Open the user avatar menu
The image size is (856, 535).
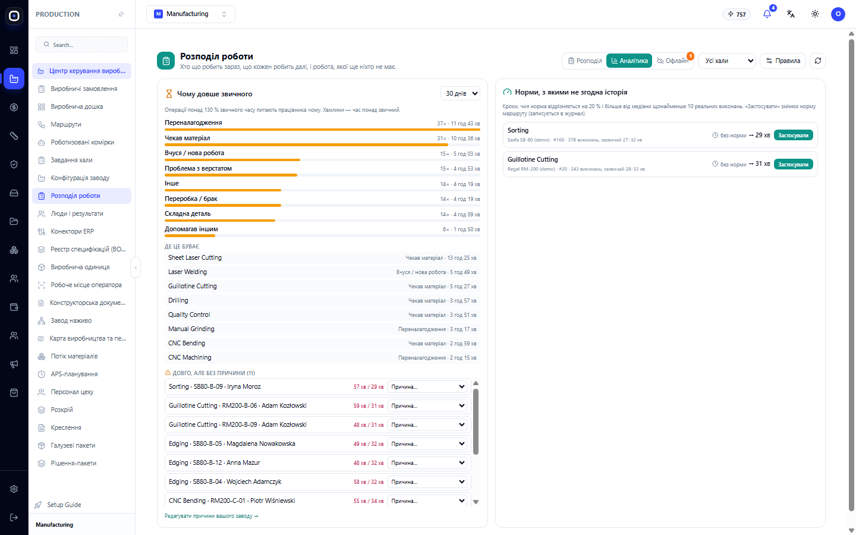(838, 14)
